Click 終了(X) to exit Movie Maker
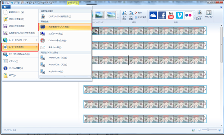Viewport: 224px width, 135px height. (20, 75)
